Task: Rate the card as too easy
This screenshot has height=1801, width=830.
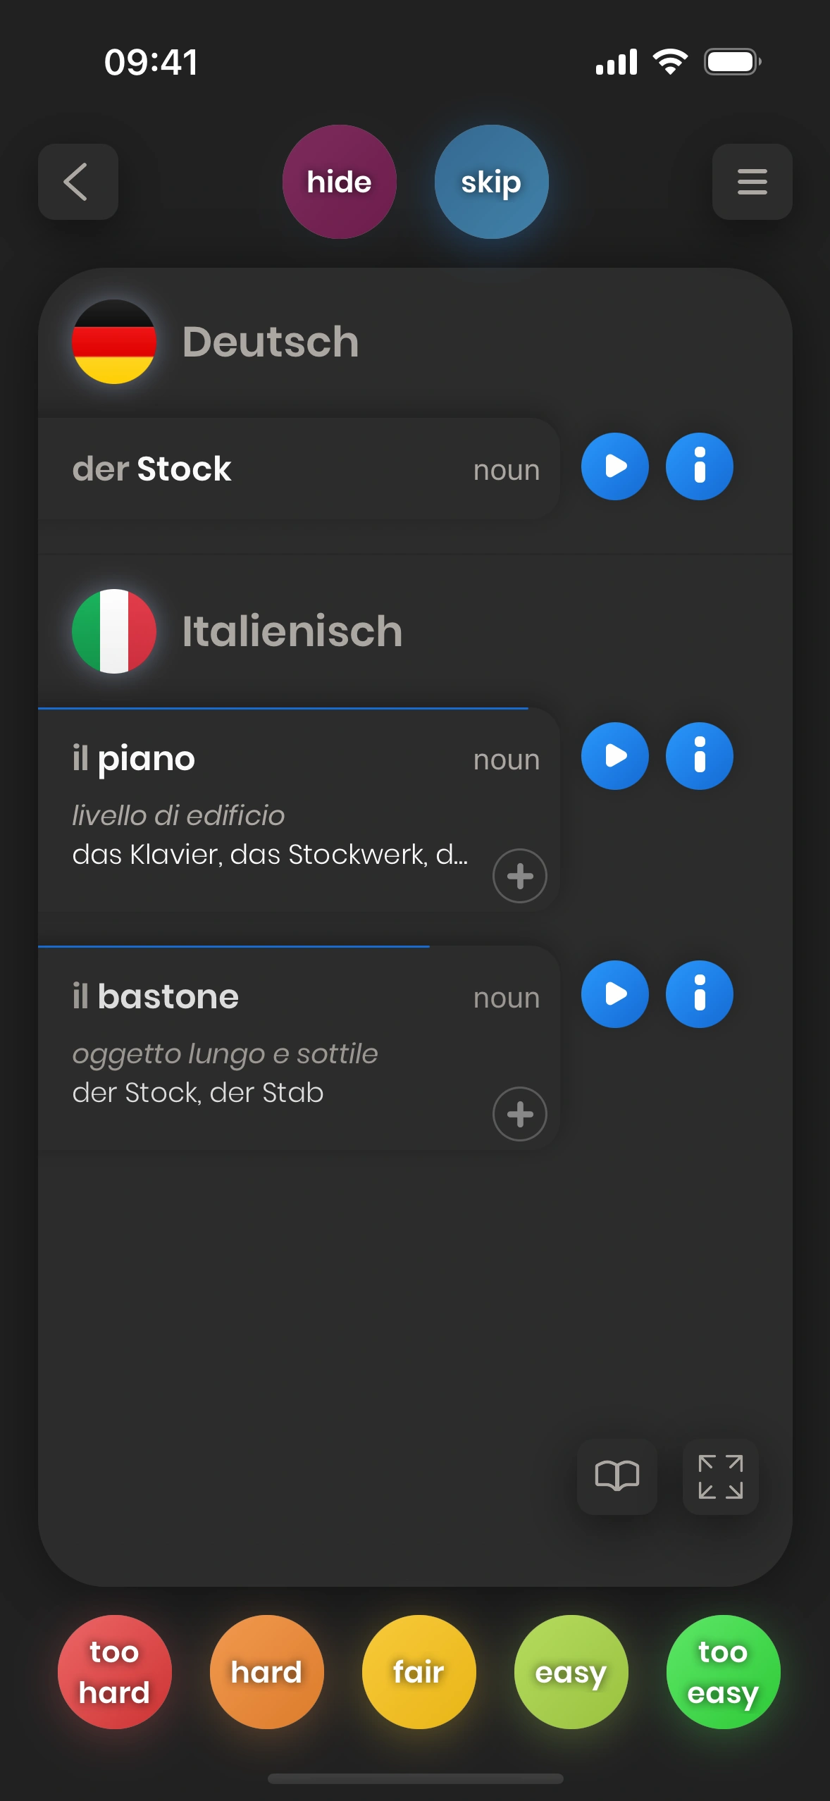Action: (x=723, y=1671)
